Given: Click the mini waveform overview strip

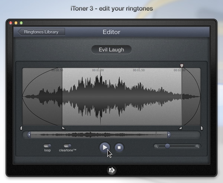Looking at the screenshot, I should [99, 135].
